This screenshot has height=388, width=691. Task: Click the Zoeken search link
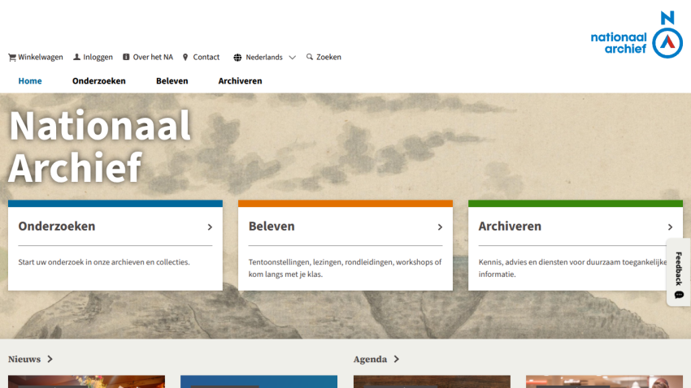tap(328, 57)
